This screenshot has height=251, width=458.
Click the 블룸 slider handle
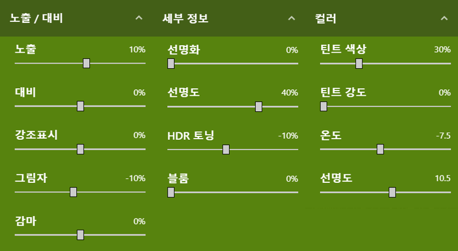click(x=171, y=193)
